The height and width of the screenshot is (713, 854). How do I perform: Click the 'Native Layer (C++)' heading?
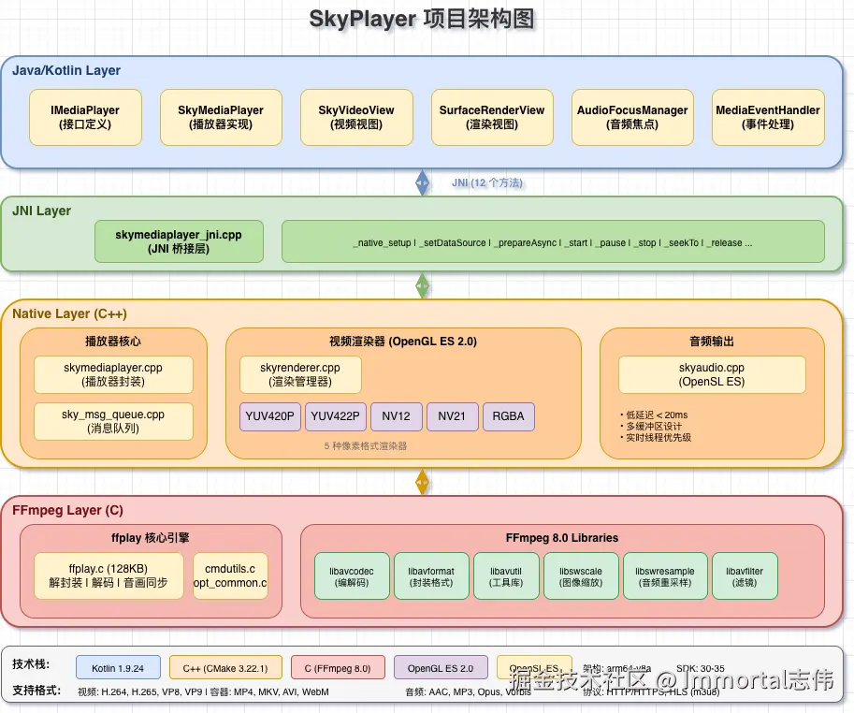coord(70,313)
